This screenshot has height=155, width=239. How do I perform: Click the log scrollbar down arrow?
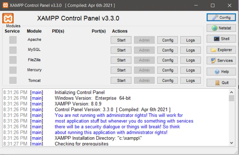pos(231,143)
